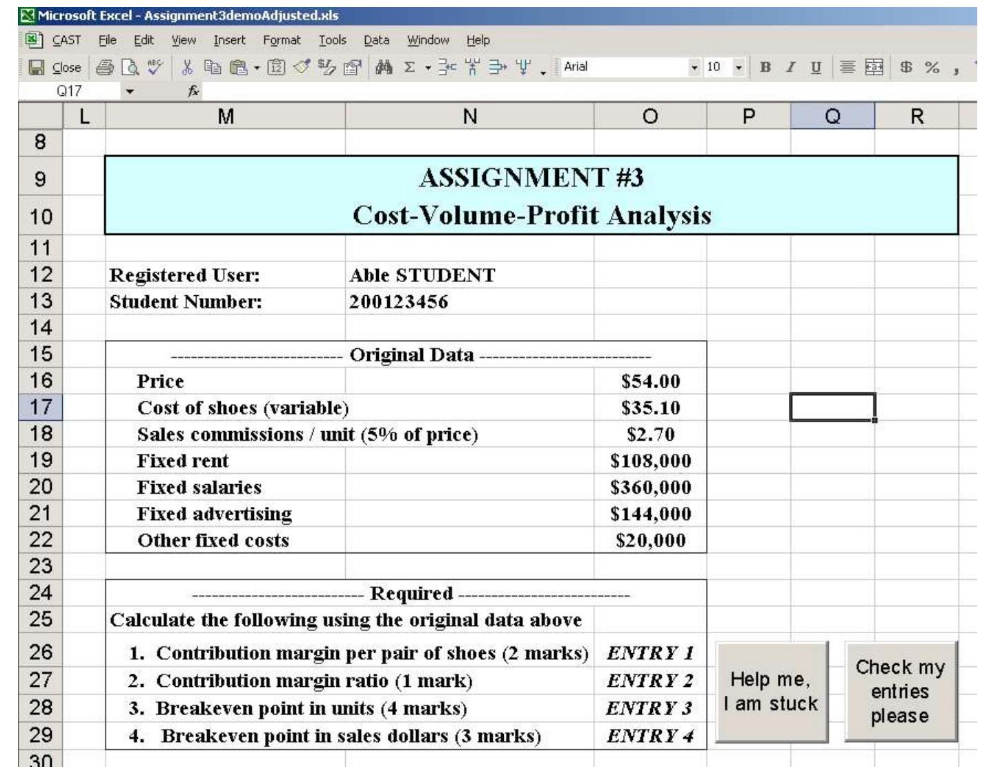The width and height of the screenshot is (989, 769).
Task: Select column header N
Action: pyautogui.click(x=469, y=117)
